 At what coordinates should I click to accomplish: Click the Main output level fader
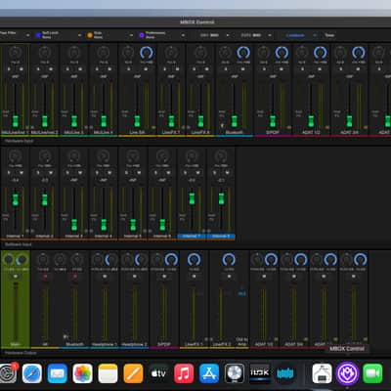(x=16, y=311)
